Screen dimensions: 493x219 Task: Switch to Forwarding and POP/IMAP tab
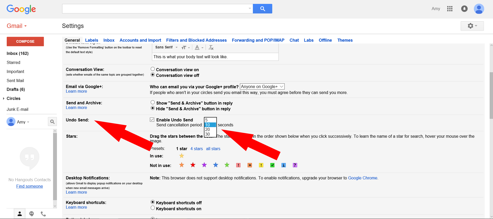pos(258,40)
